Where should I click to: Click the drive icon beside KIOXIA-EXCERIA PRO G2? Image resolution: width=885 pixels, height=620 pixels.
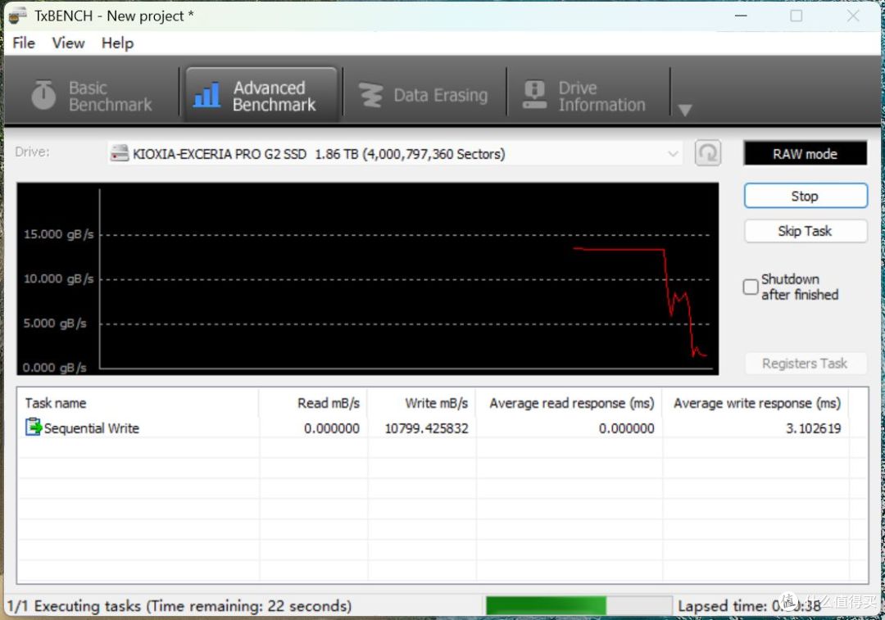[120, 153]
